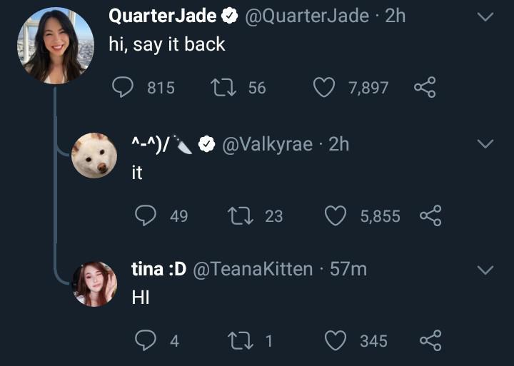The image size is (514, 366).
Task: Like Valkyrae's reply with 5,855 likes
Action: click(x=336, y=215)
